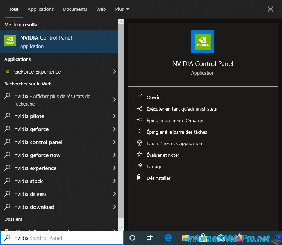Expand the nvidia web results arrow
The width and height of the screenshot is (282, 245).
pos(114,99)
